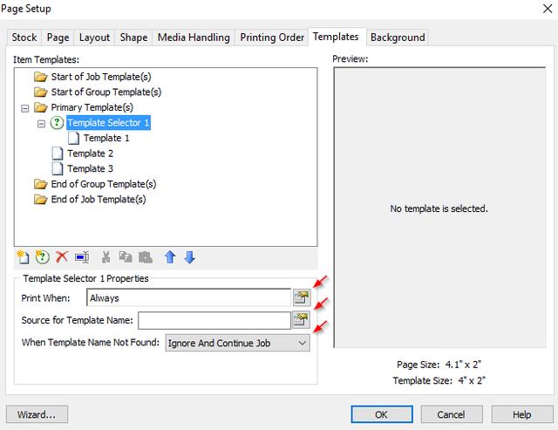Switch to the Media Handling tab
558x430 pixels.
pos(194,38)
